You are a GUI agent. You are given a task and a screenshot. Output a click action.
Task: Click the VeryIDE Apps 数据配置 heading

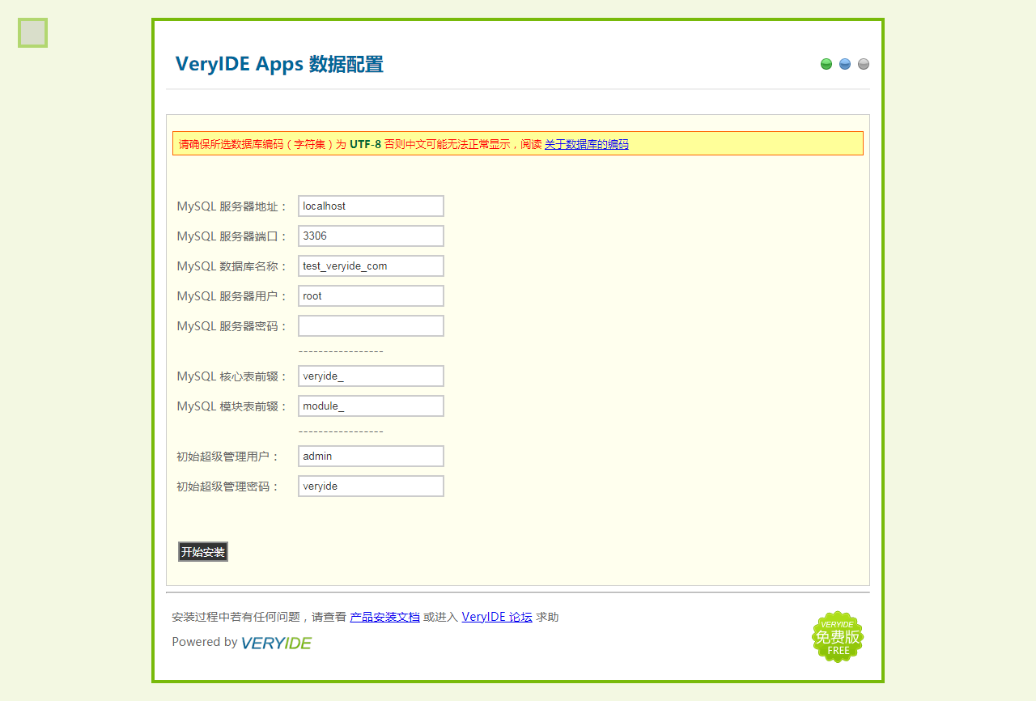click(x=279, y=64)
